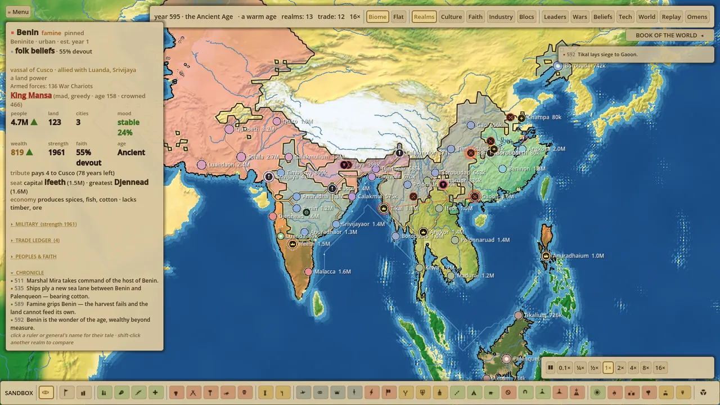Image resolution: width=720 pixels, height=405 pixels.
Task: Enable the Culture map overlay
Action: [x=451, y=17]
